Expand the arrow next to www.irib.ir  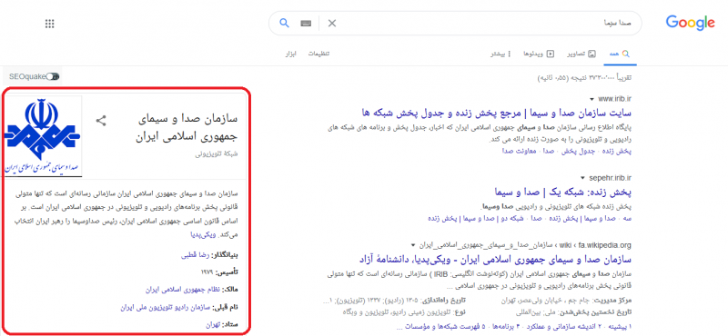pyautogui.click(x=591, y=99)
